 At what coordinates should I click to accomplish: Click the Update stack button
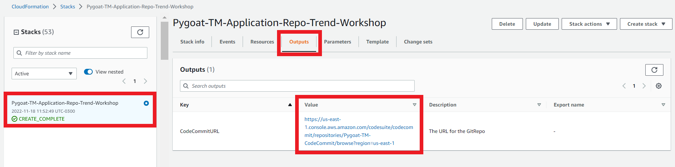coord(542,24)
